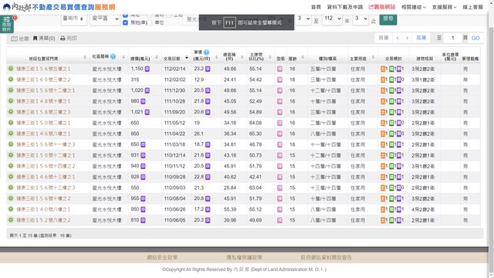Expand details for the 111/12/30 row

[x=11, y=90]
